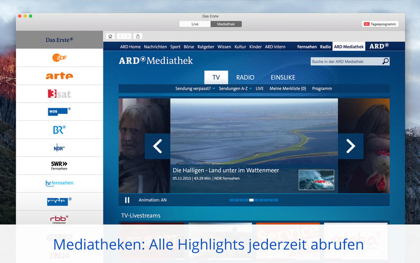Expand the Sendung verpasst? dropdown

click(195, 88)
